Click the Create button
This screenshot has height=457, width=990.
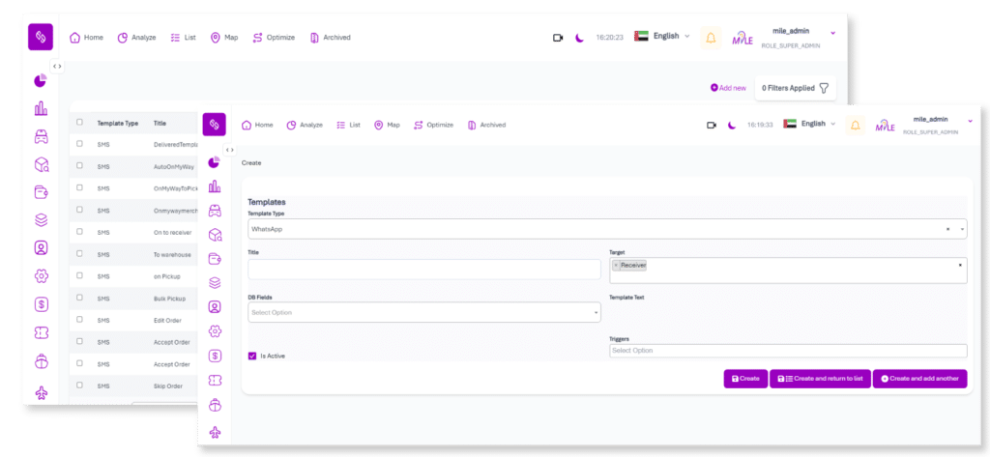click(745, 379)
